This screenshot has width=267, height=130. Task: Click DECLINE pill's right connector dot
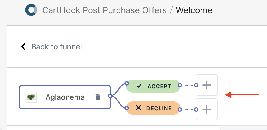click(x=180, y=109)
